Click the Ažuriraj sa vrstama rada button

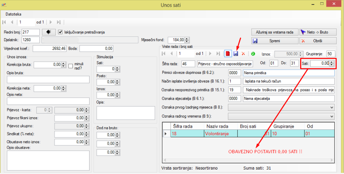click(274, 32)
